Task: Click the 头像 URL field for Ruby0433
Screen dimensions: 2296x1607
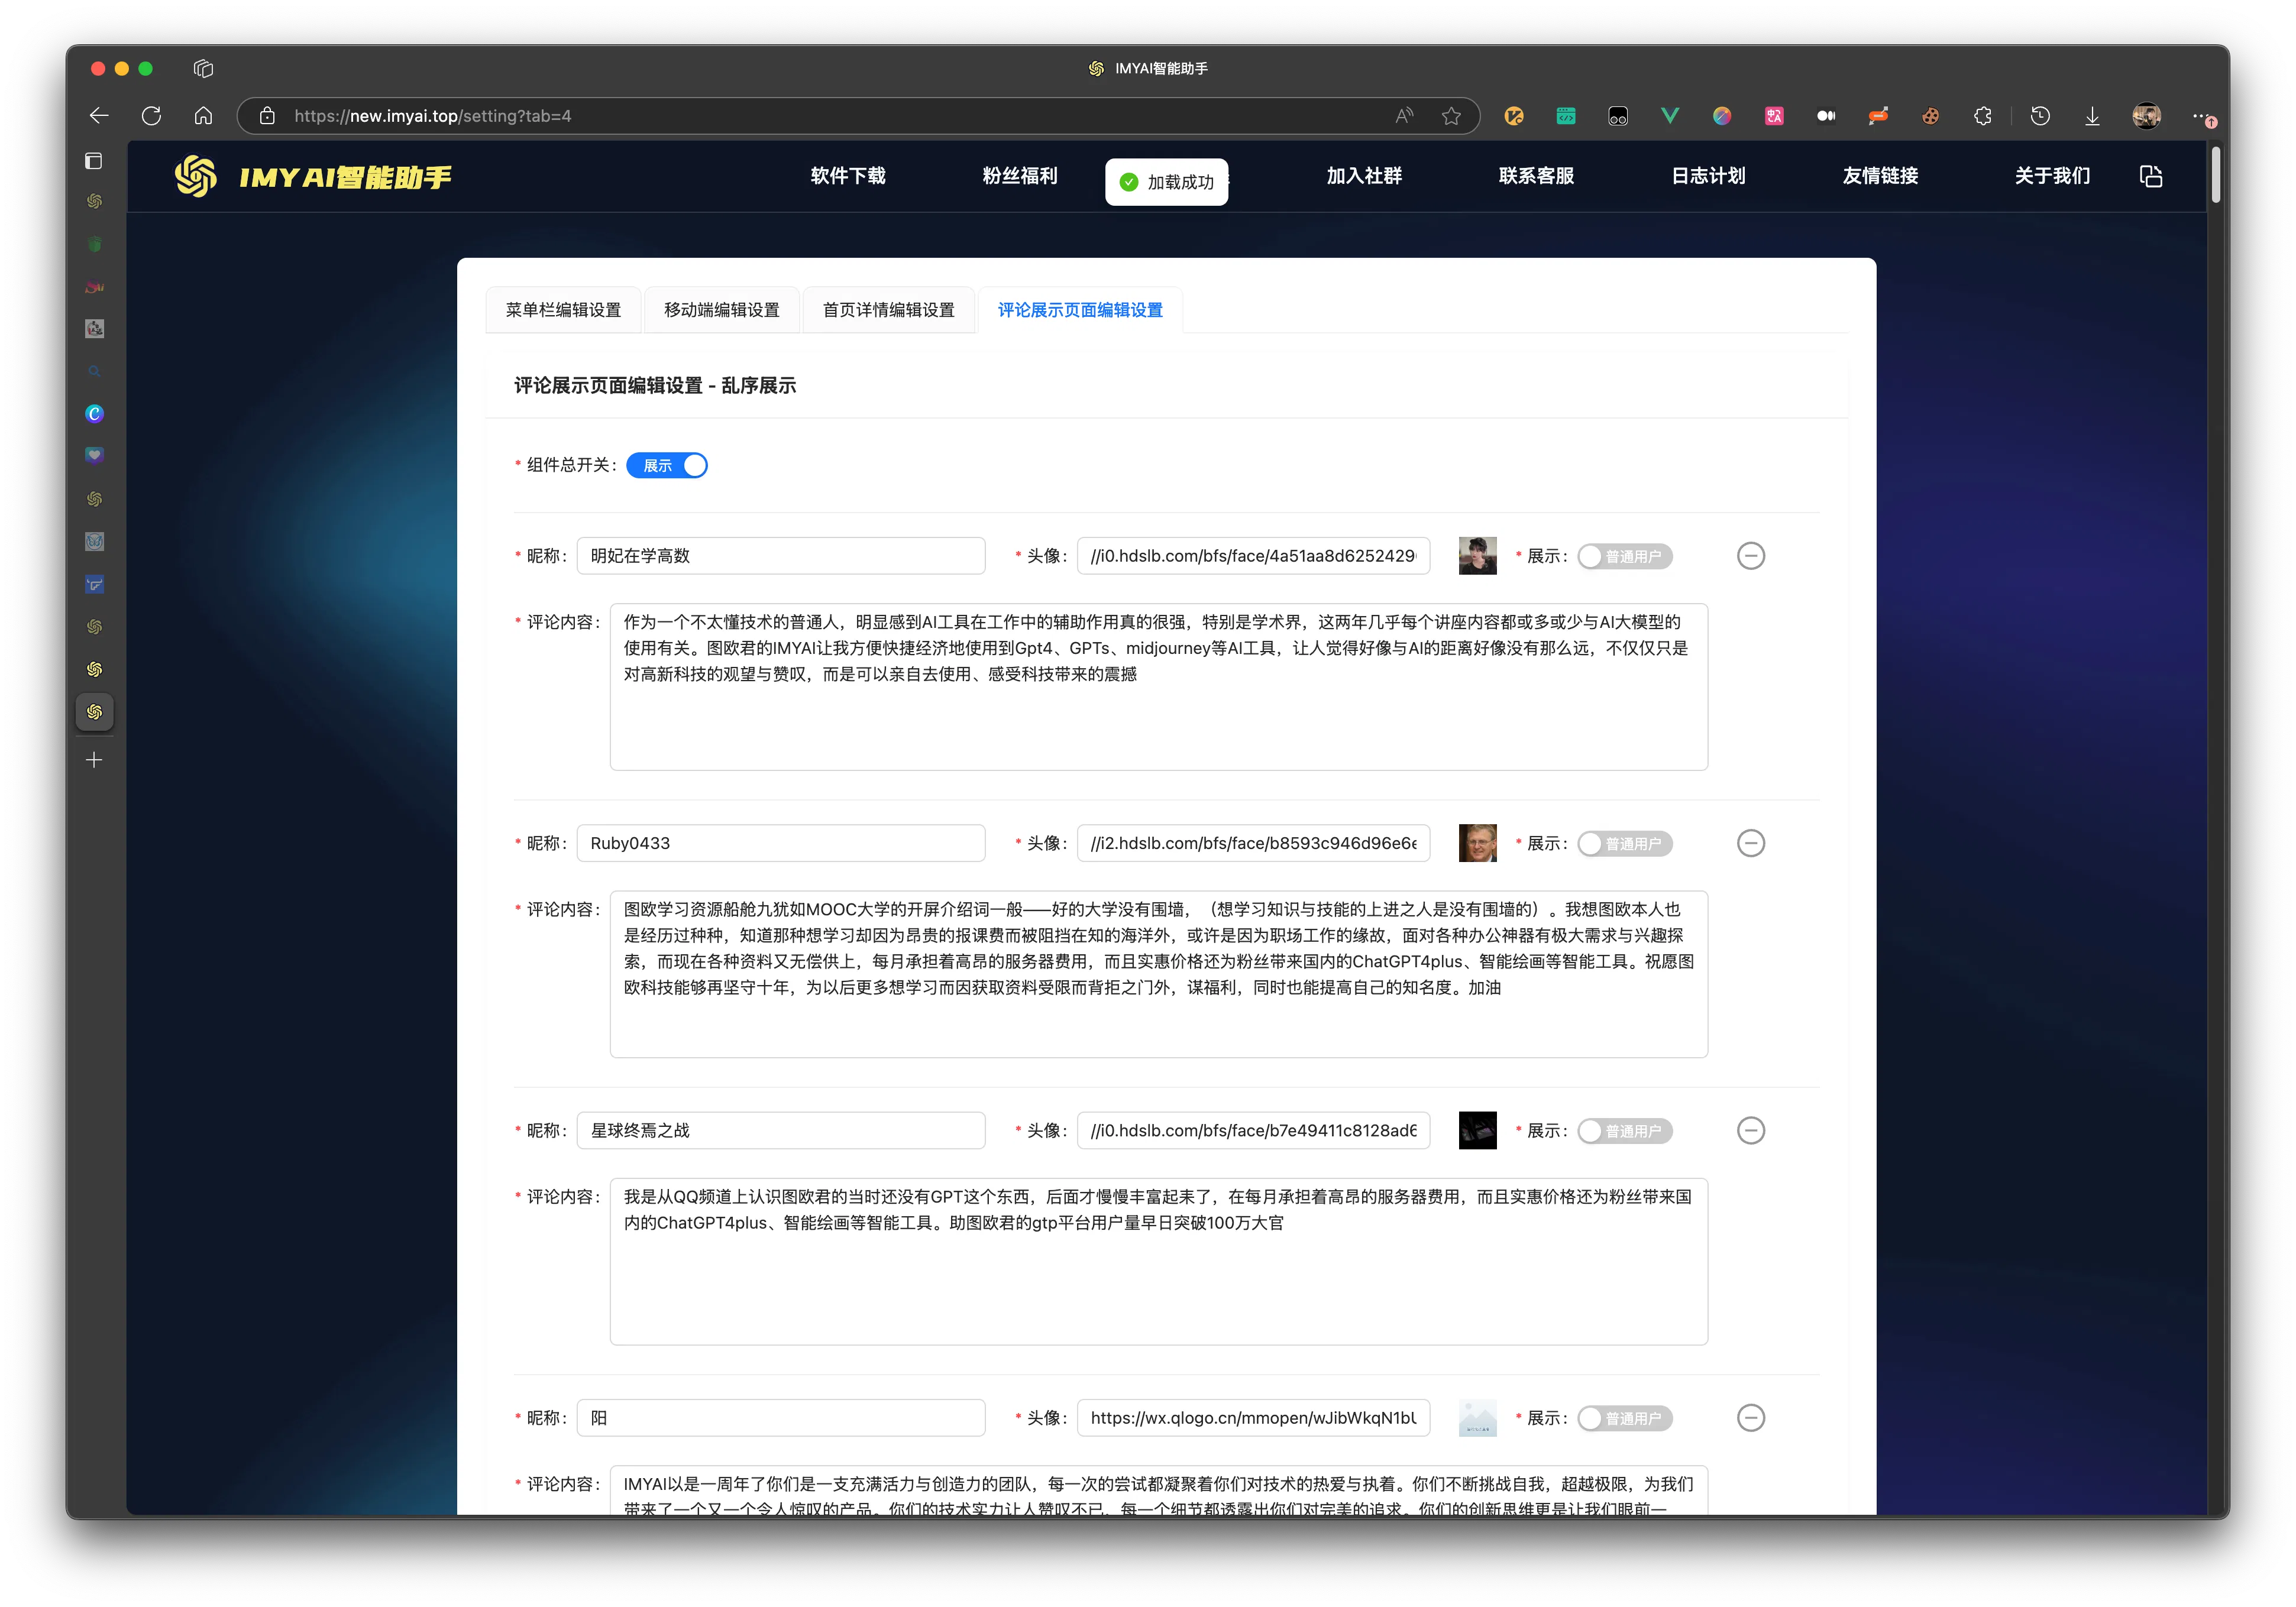Action: pyautogui.click(x=1253, y=844)
